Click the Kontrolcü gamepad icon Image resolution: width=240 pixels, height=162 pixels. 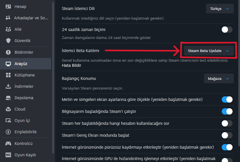pyautogui.click(x=8, y=144)
